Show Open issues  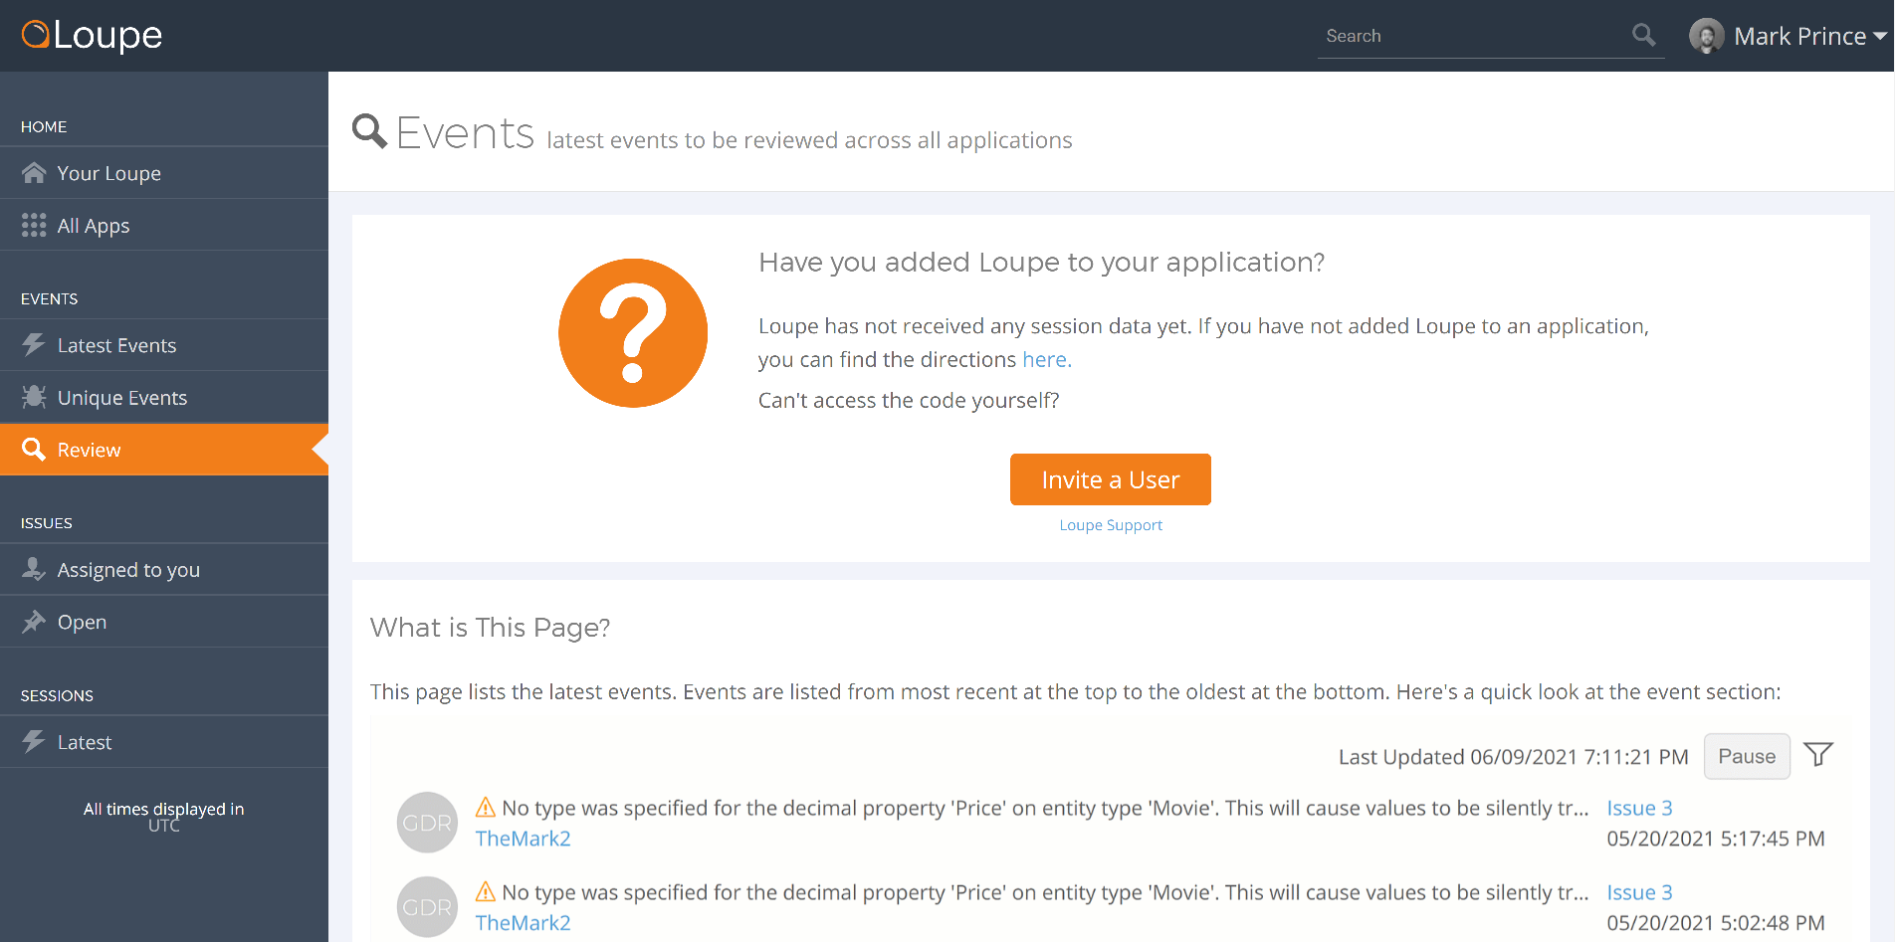click(x=164, y=622)
